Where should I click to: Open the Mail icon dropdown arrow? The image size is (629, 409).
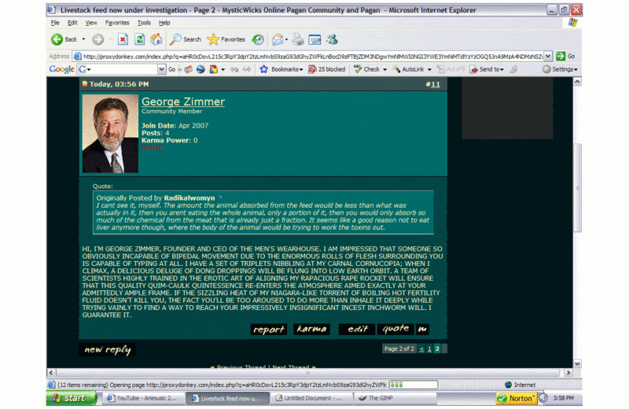click(x=286, y=39)
